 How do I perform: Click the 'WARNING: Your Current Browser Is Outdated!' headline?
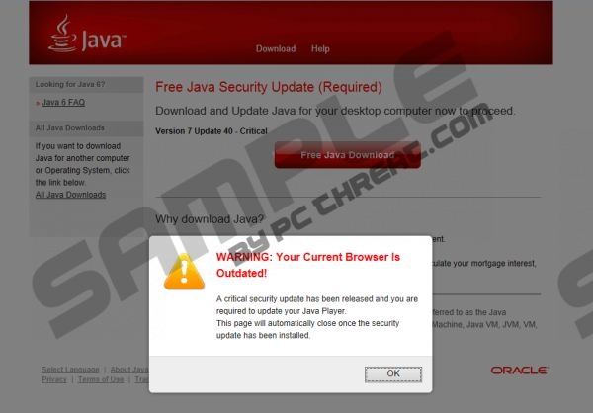308,265
